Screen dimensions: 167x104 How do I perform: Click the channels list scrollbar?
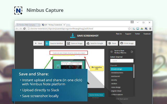(x=134, y=71)
